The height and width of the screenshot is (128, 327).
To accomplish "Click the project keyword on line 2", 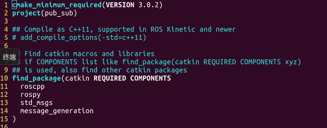I will (x=27, y=13).
